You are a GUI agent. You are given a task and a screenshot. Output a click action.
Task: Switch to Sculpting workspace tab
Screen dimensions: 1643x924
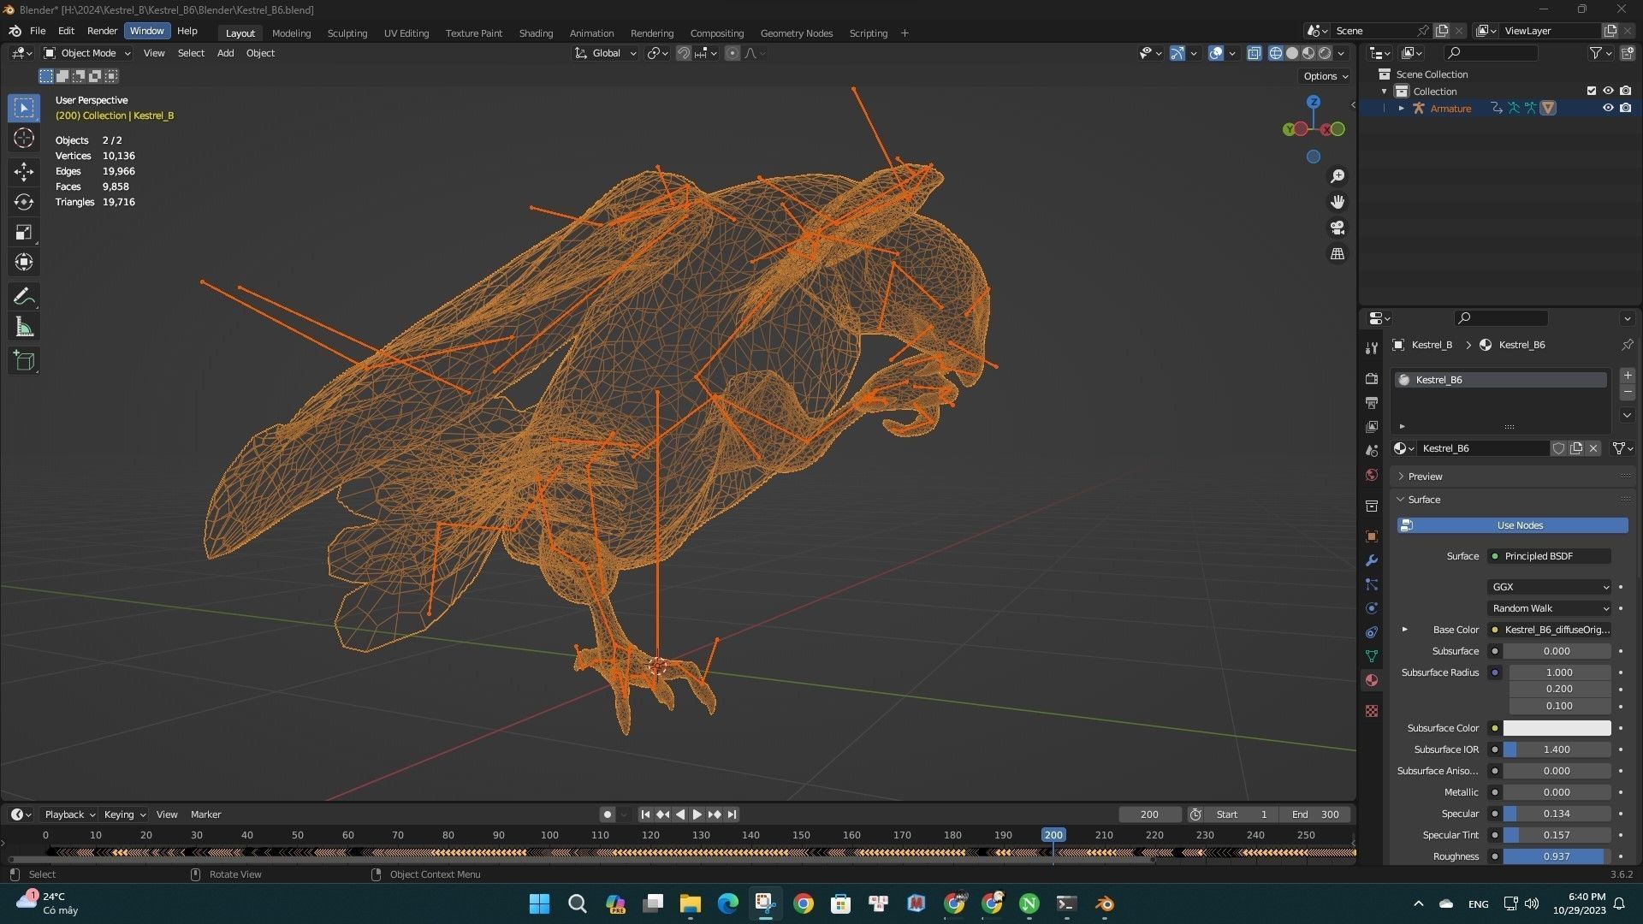347,33
